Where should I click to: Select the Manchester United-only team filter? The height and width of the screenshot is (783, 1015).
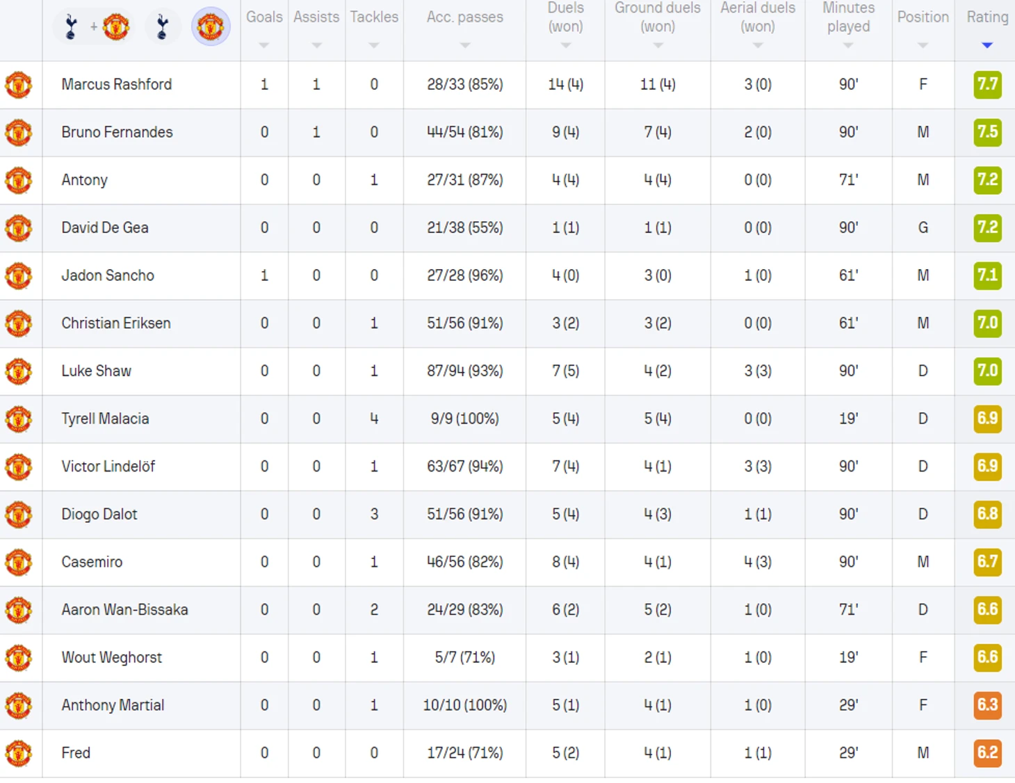211,27
